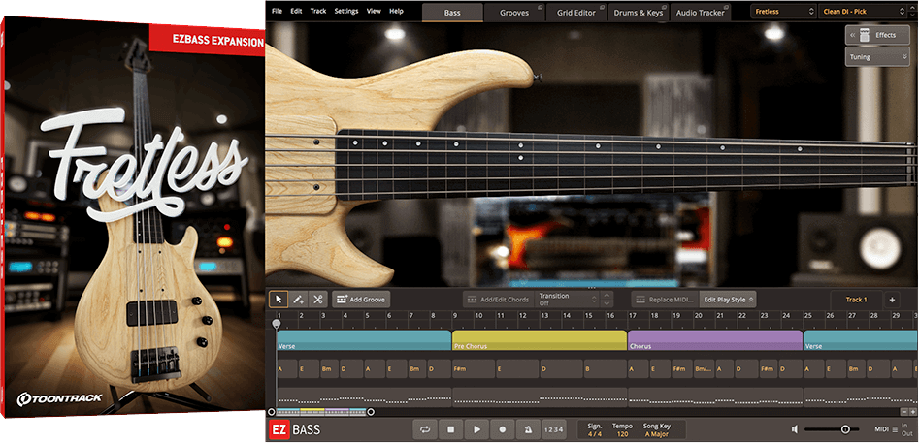
Task: Open the Transition dropdown
Action: coord(567,299)
